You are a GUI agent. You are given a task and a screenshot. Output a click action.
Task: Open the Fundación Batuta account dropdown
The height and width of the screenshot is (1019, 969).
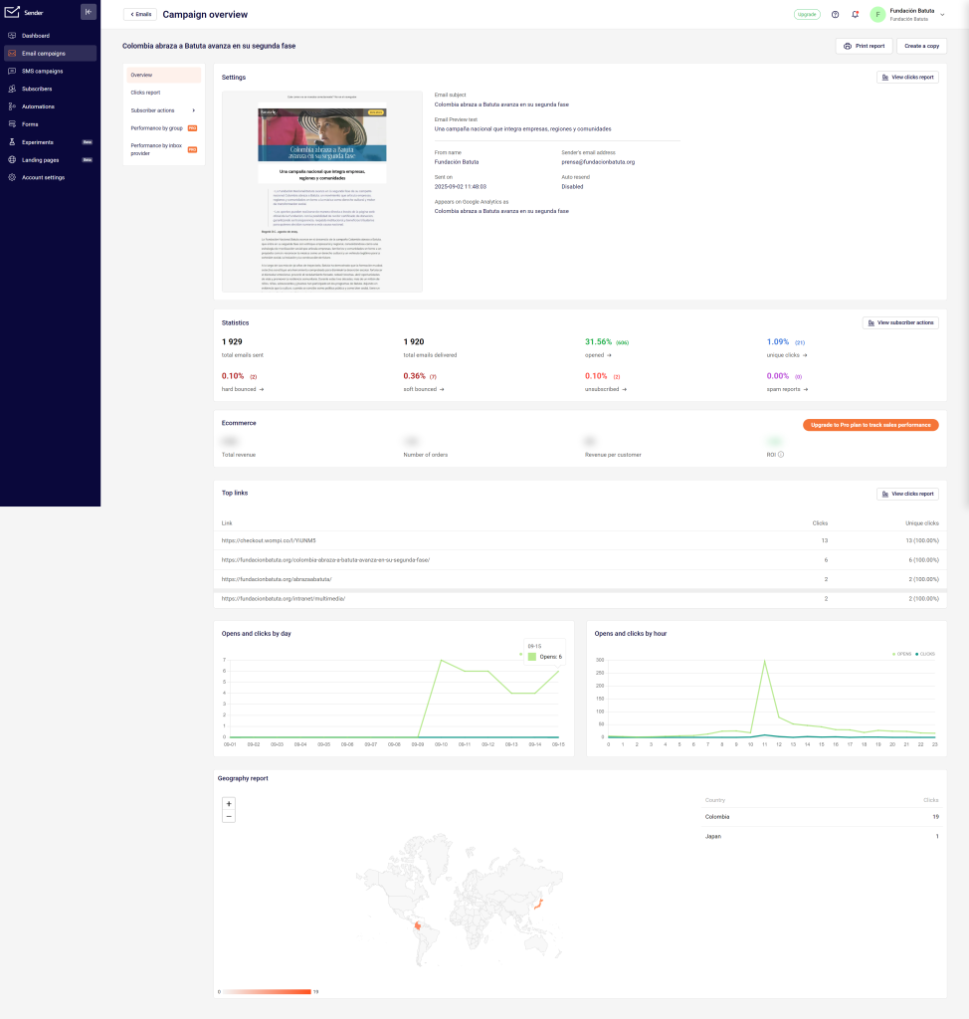click(x=942, y=15)
